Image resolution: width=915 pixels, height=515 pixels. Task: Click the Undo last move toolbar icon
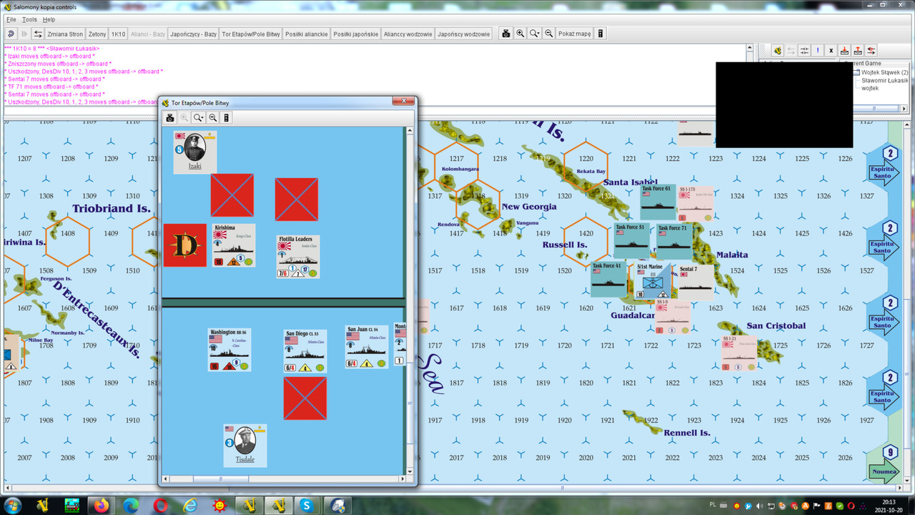[x=11, y=34]
